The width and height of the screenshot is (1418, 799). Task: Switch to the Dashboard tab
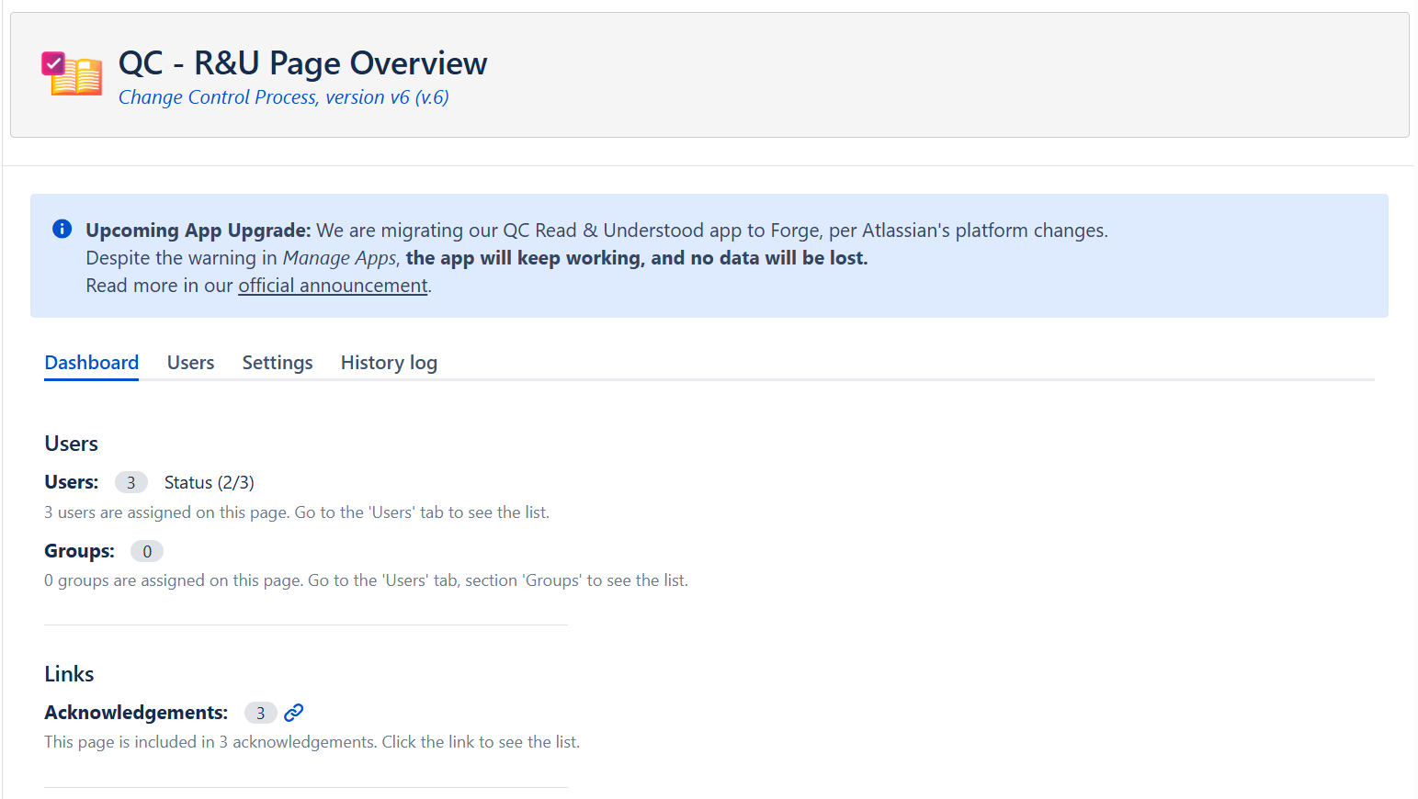(x=92, y=363)
